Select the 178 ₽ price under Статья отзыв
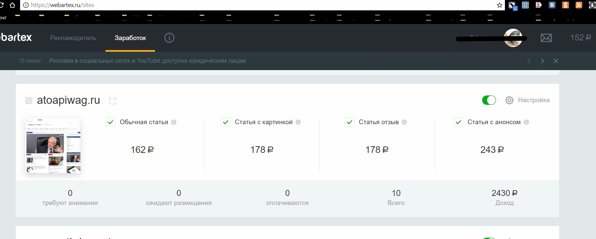The height and width of the screenshot is (239, 596). (377, 150)
